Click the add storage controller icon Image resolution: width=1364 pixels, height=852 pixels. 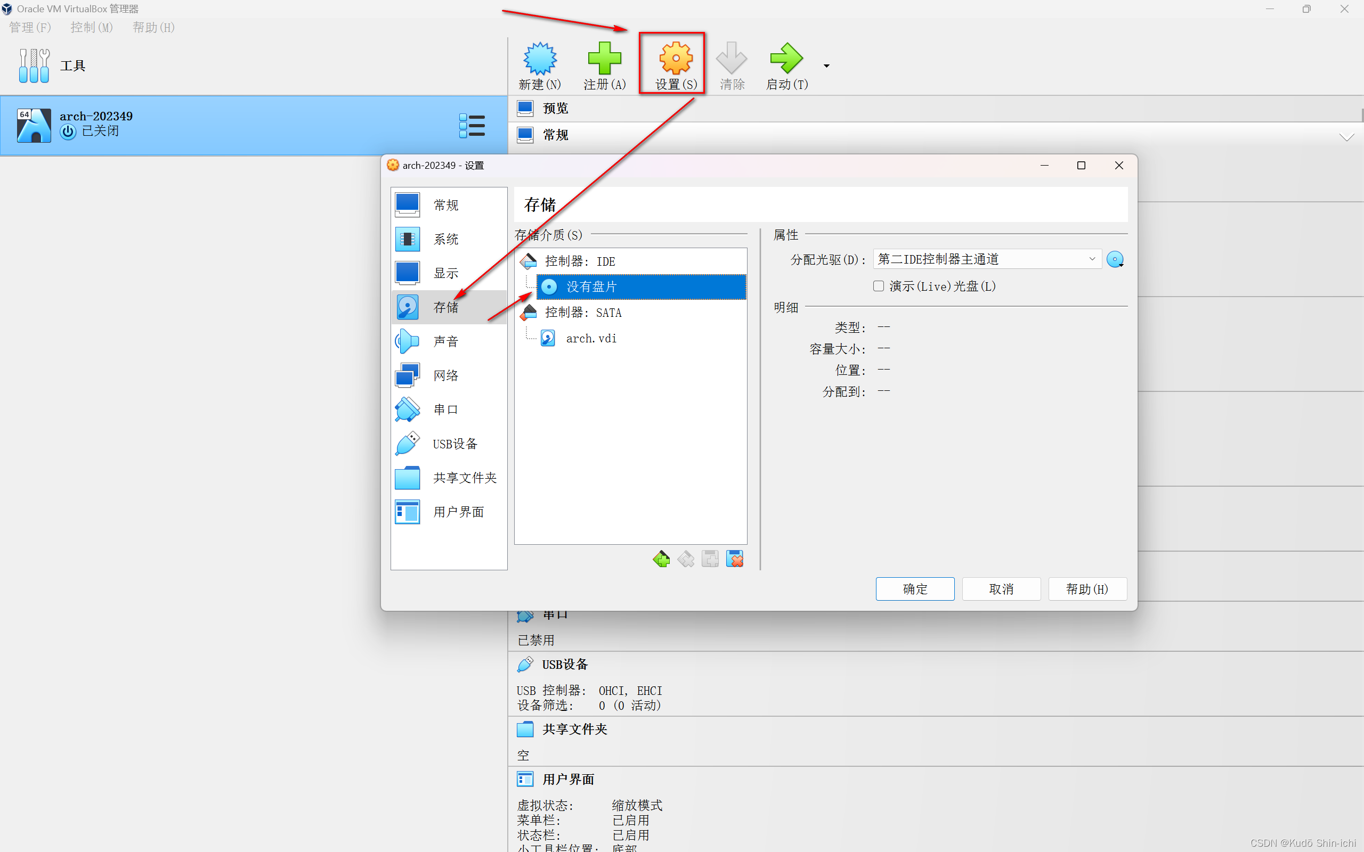click(661, 559)
